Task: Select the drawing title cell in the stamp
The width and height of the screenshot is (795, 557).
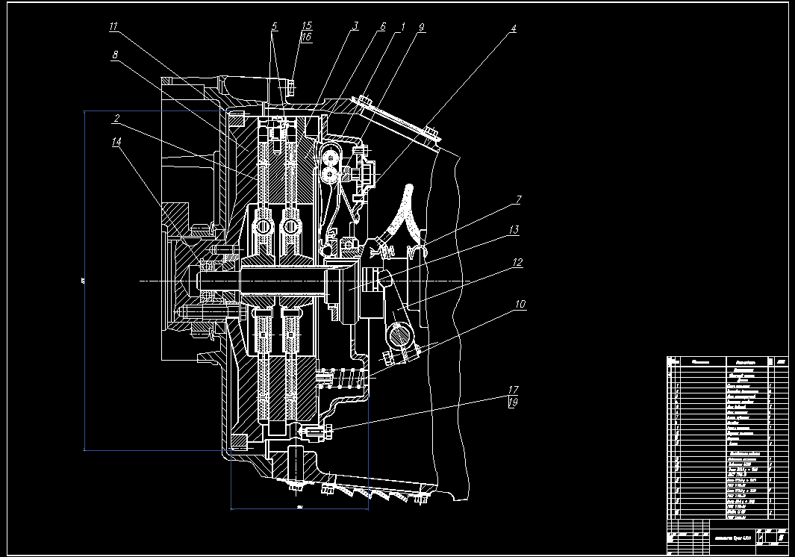Action: click(x=732, y=538)
